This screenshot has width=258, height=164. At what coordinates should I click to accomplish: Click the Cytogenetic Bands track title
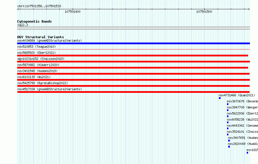pos(34,21)
